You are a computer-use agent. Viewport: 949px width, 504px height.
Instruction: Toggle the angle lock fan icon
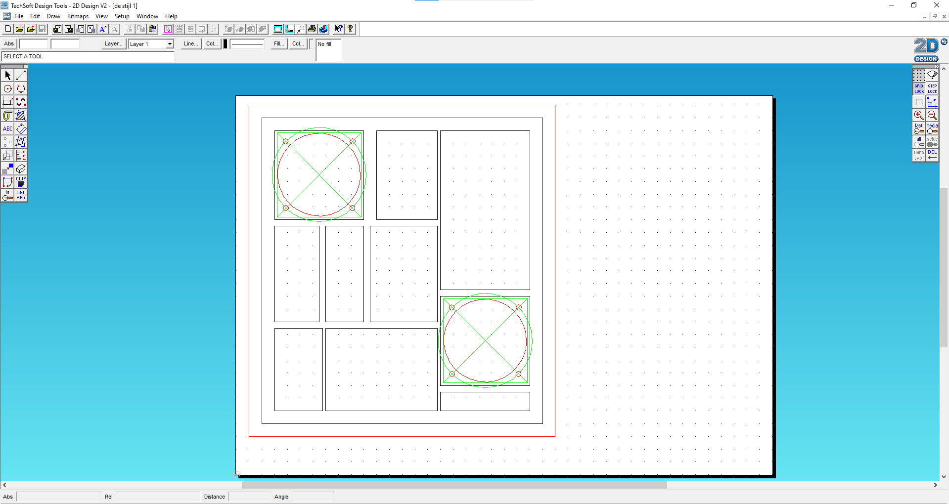(932, 75)
